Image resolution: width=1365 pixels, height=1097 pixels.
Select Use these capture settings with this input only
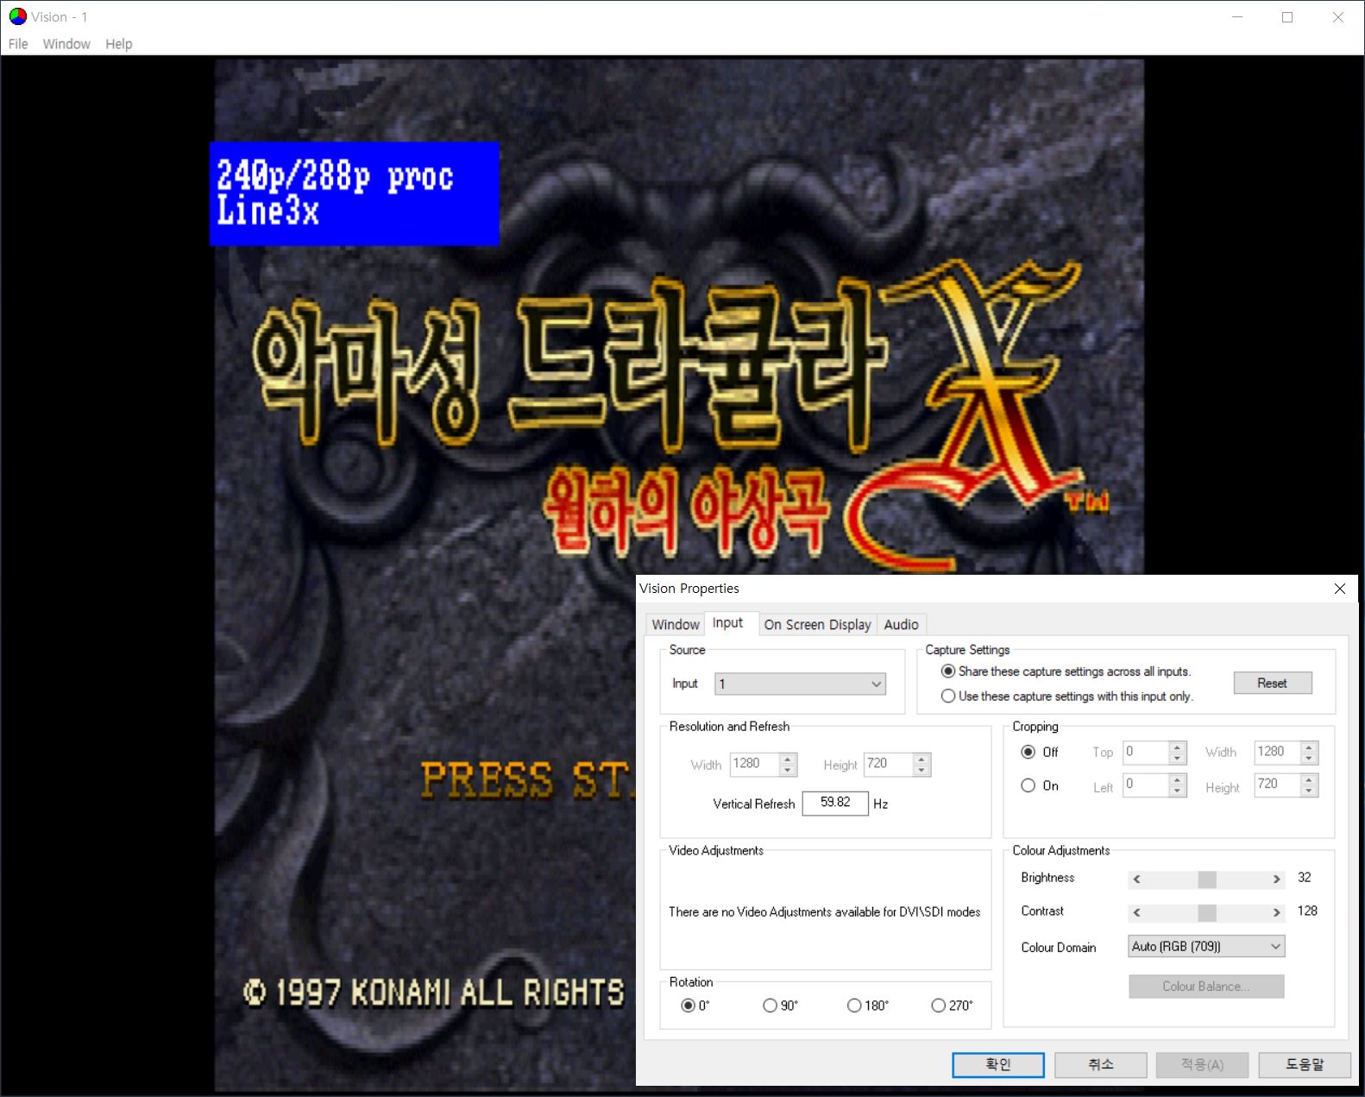1067,696
